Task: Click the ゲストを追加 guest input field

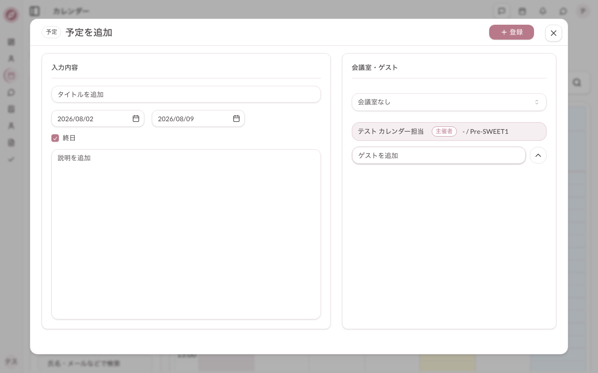Action: coord(439,155)
